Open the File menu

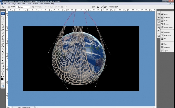pos(5,3)
